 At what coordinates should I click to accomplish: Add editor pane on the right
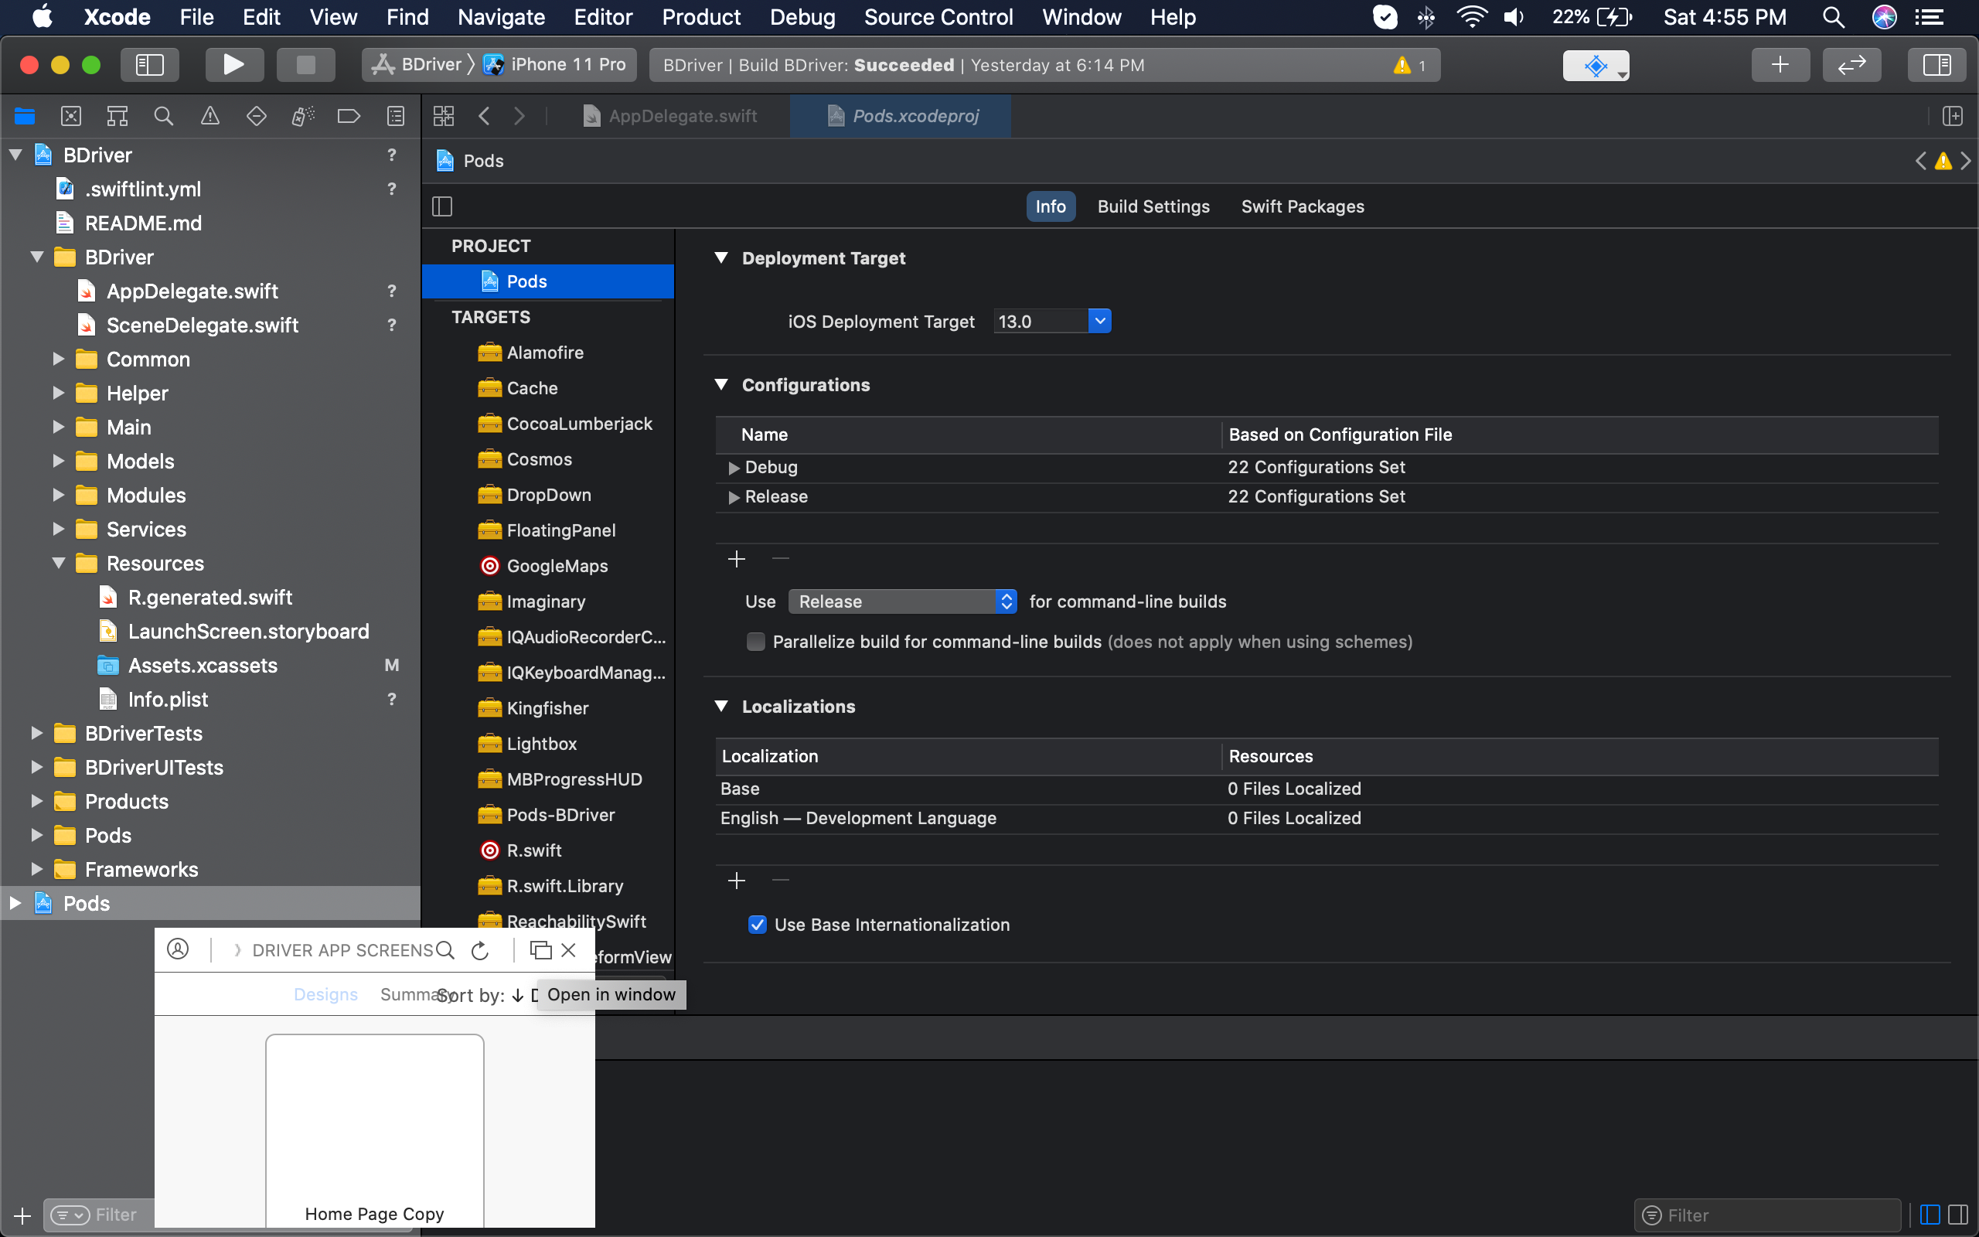click(1953, 116)
